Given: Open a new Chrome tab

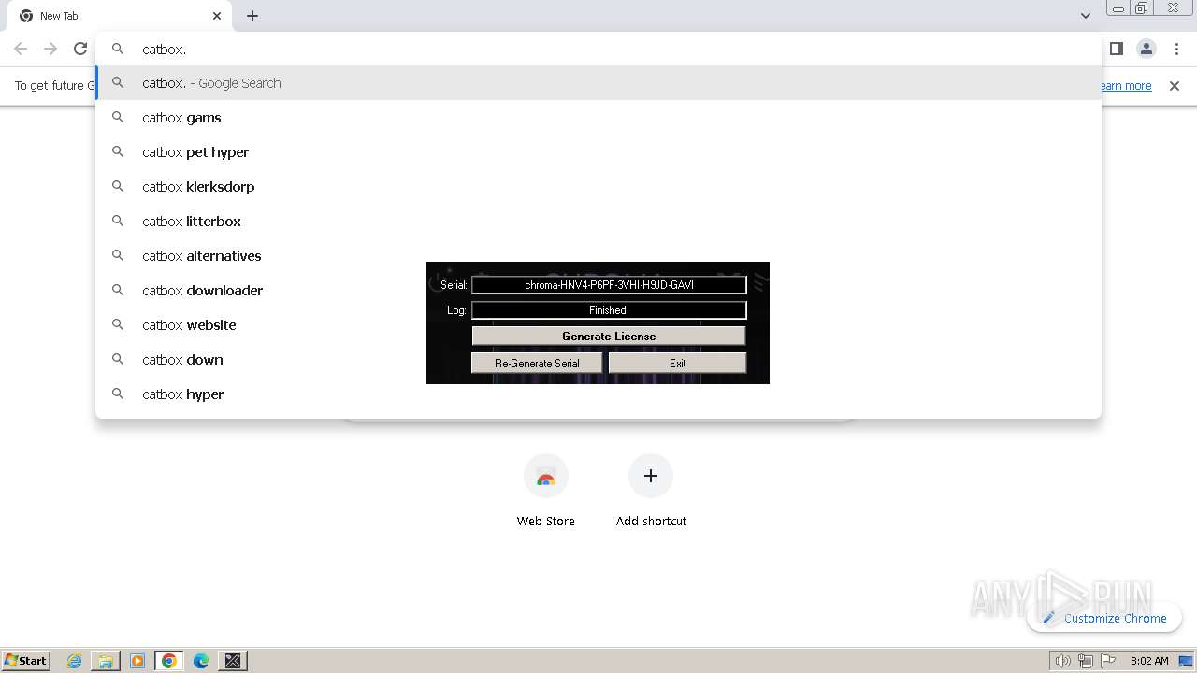Looking at the screenshot, I should 252,16.
